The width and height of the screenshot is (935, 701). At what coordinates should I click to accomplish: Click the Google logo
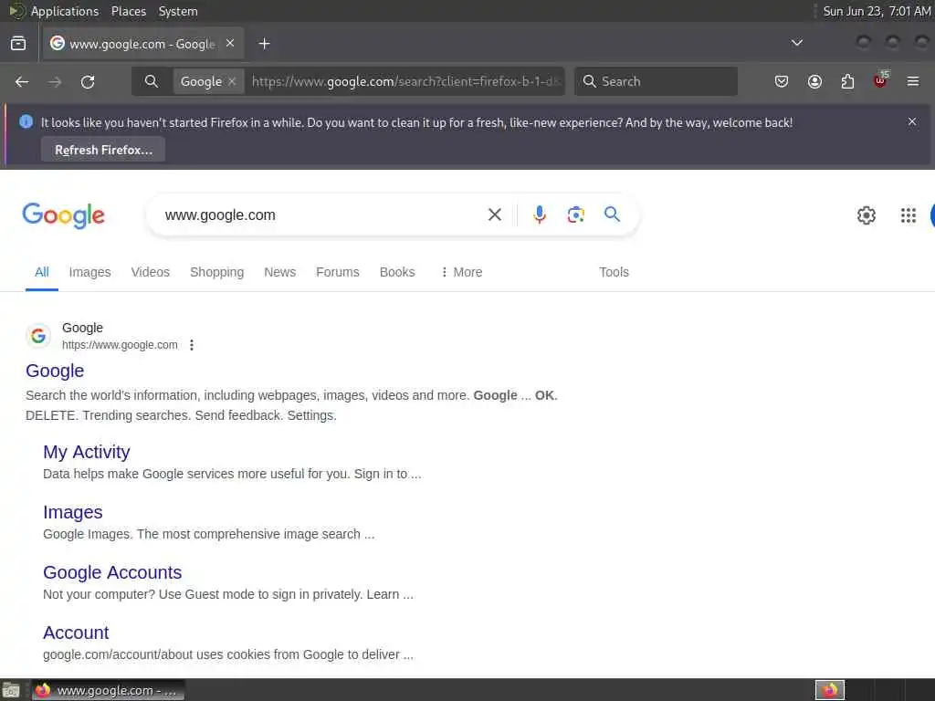[x=63, y=215]
